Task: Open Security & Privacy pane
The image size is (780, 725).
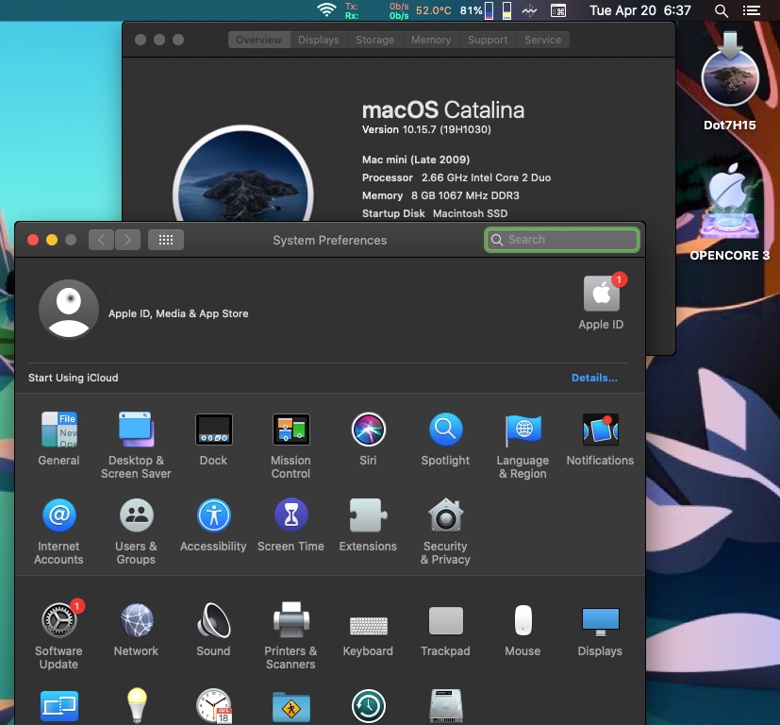Action: coord(446,514)
